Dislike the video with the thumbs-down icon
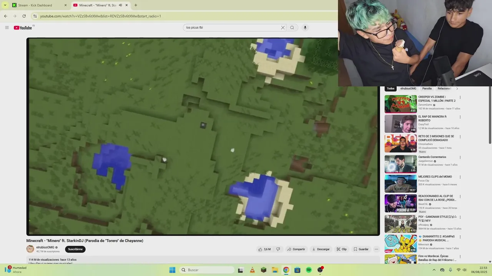This screenshot has height=276, width=492. (278, 249)
